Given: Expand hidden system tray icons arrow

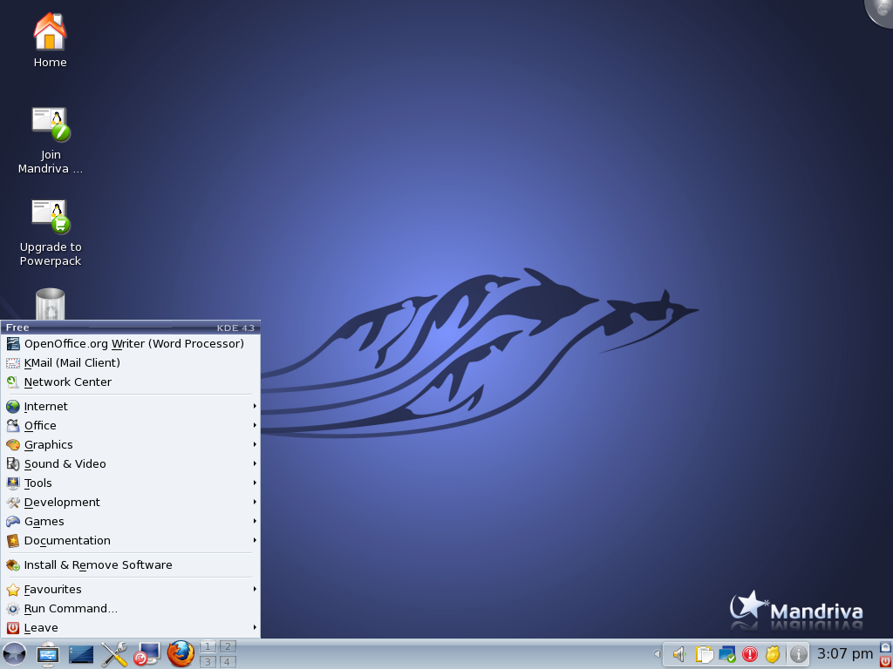Looking at the screenshot, I should coord(657,654).
